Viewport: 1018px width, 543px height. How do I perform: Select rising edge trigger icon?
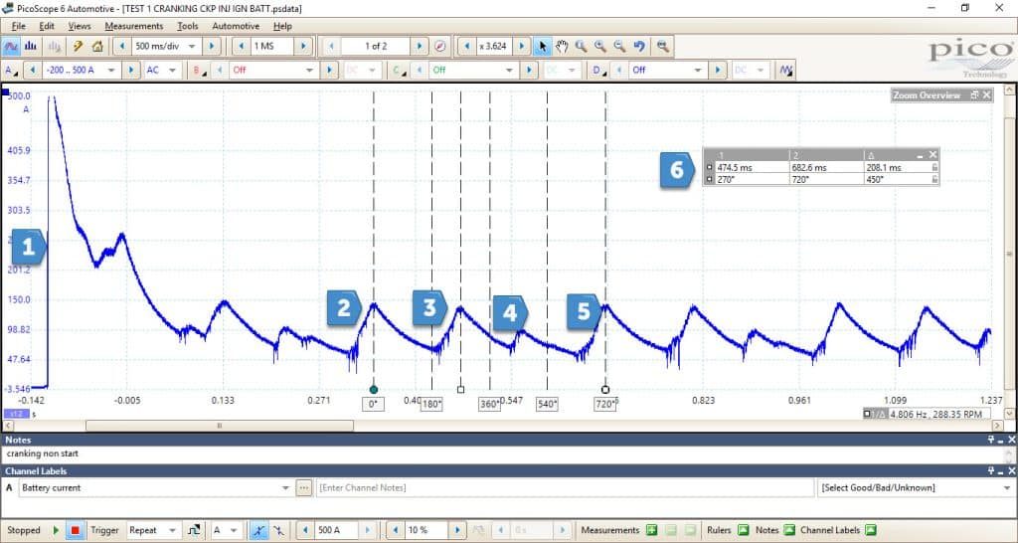[258, 530]
